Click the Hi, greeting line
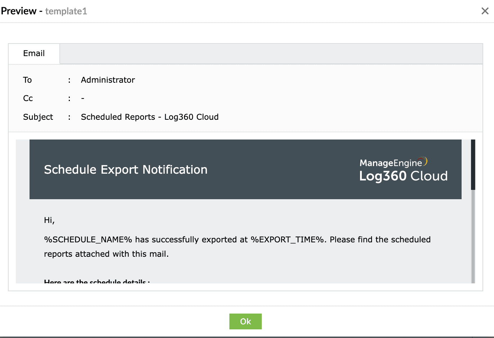 click(49, 220)
